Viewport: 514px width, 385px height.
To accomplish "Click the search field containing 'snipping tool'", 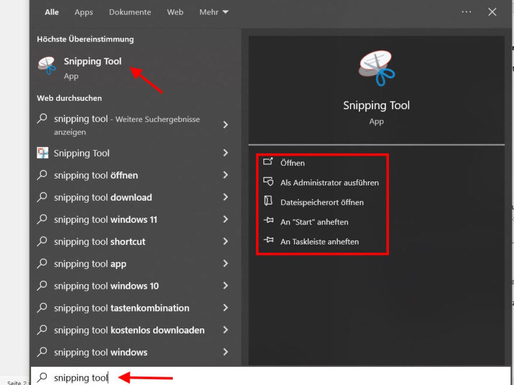I will [270, 376].
